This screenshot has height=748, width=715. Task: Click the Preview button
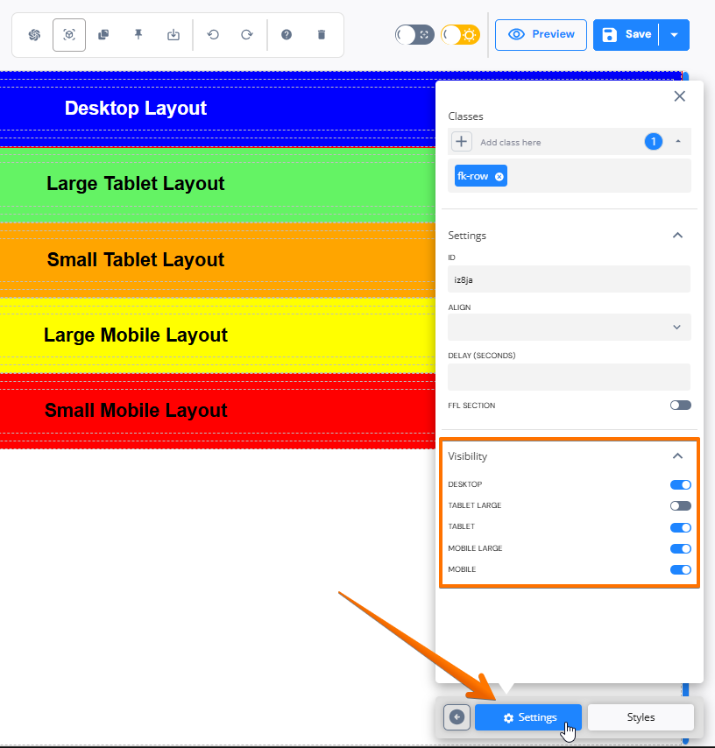pyautogui.click(x=541, y=35)
